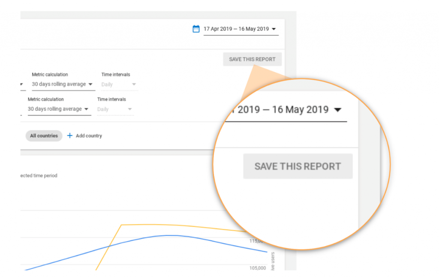Click the dropdown arrow in the magnified circle

coord(338,110)
